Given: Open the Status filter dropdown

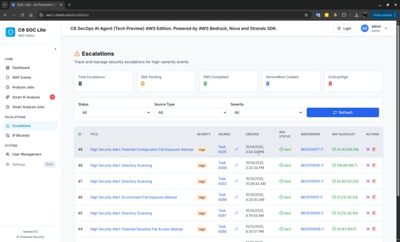Looking at the screenshot, I should coord(114,113).
